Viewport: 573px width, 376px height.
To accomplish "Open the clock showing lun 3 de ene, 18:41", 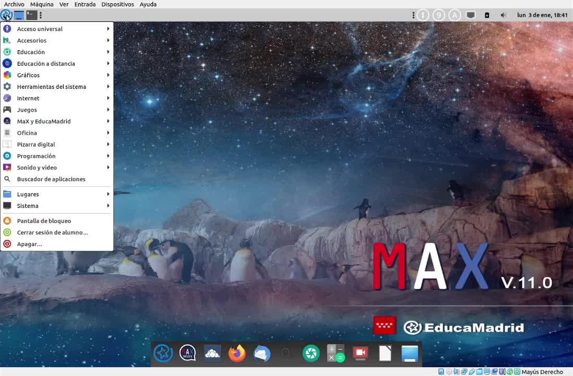I will tap(542, 15).
